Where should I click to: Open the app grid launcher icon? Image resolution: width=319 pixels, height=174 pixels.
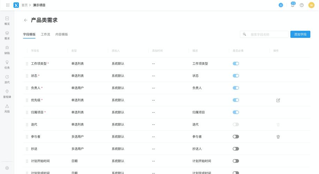tap(8, 5)
